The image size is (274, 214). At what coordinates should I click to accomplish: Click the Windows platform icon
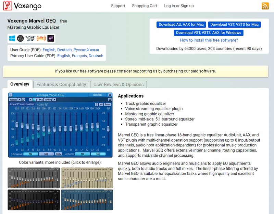[x=12, y=38]
